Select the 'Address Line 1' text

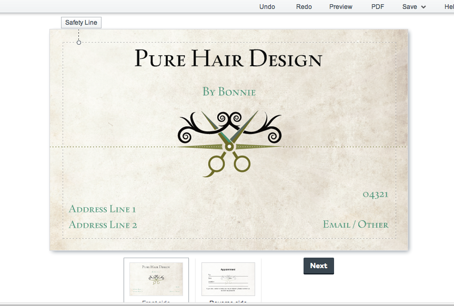103,209
